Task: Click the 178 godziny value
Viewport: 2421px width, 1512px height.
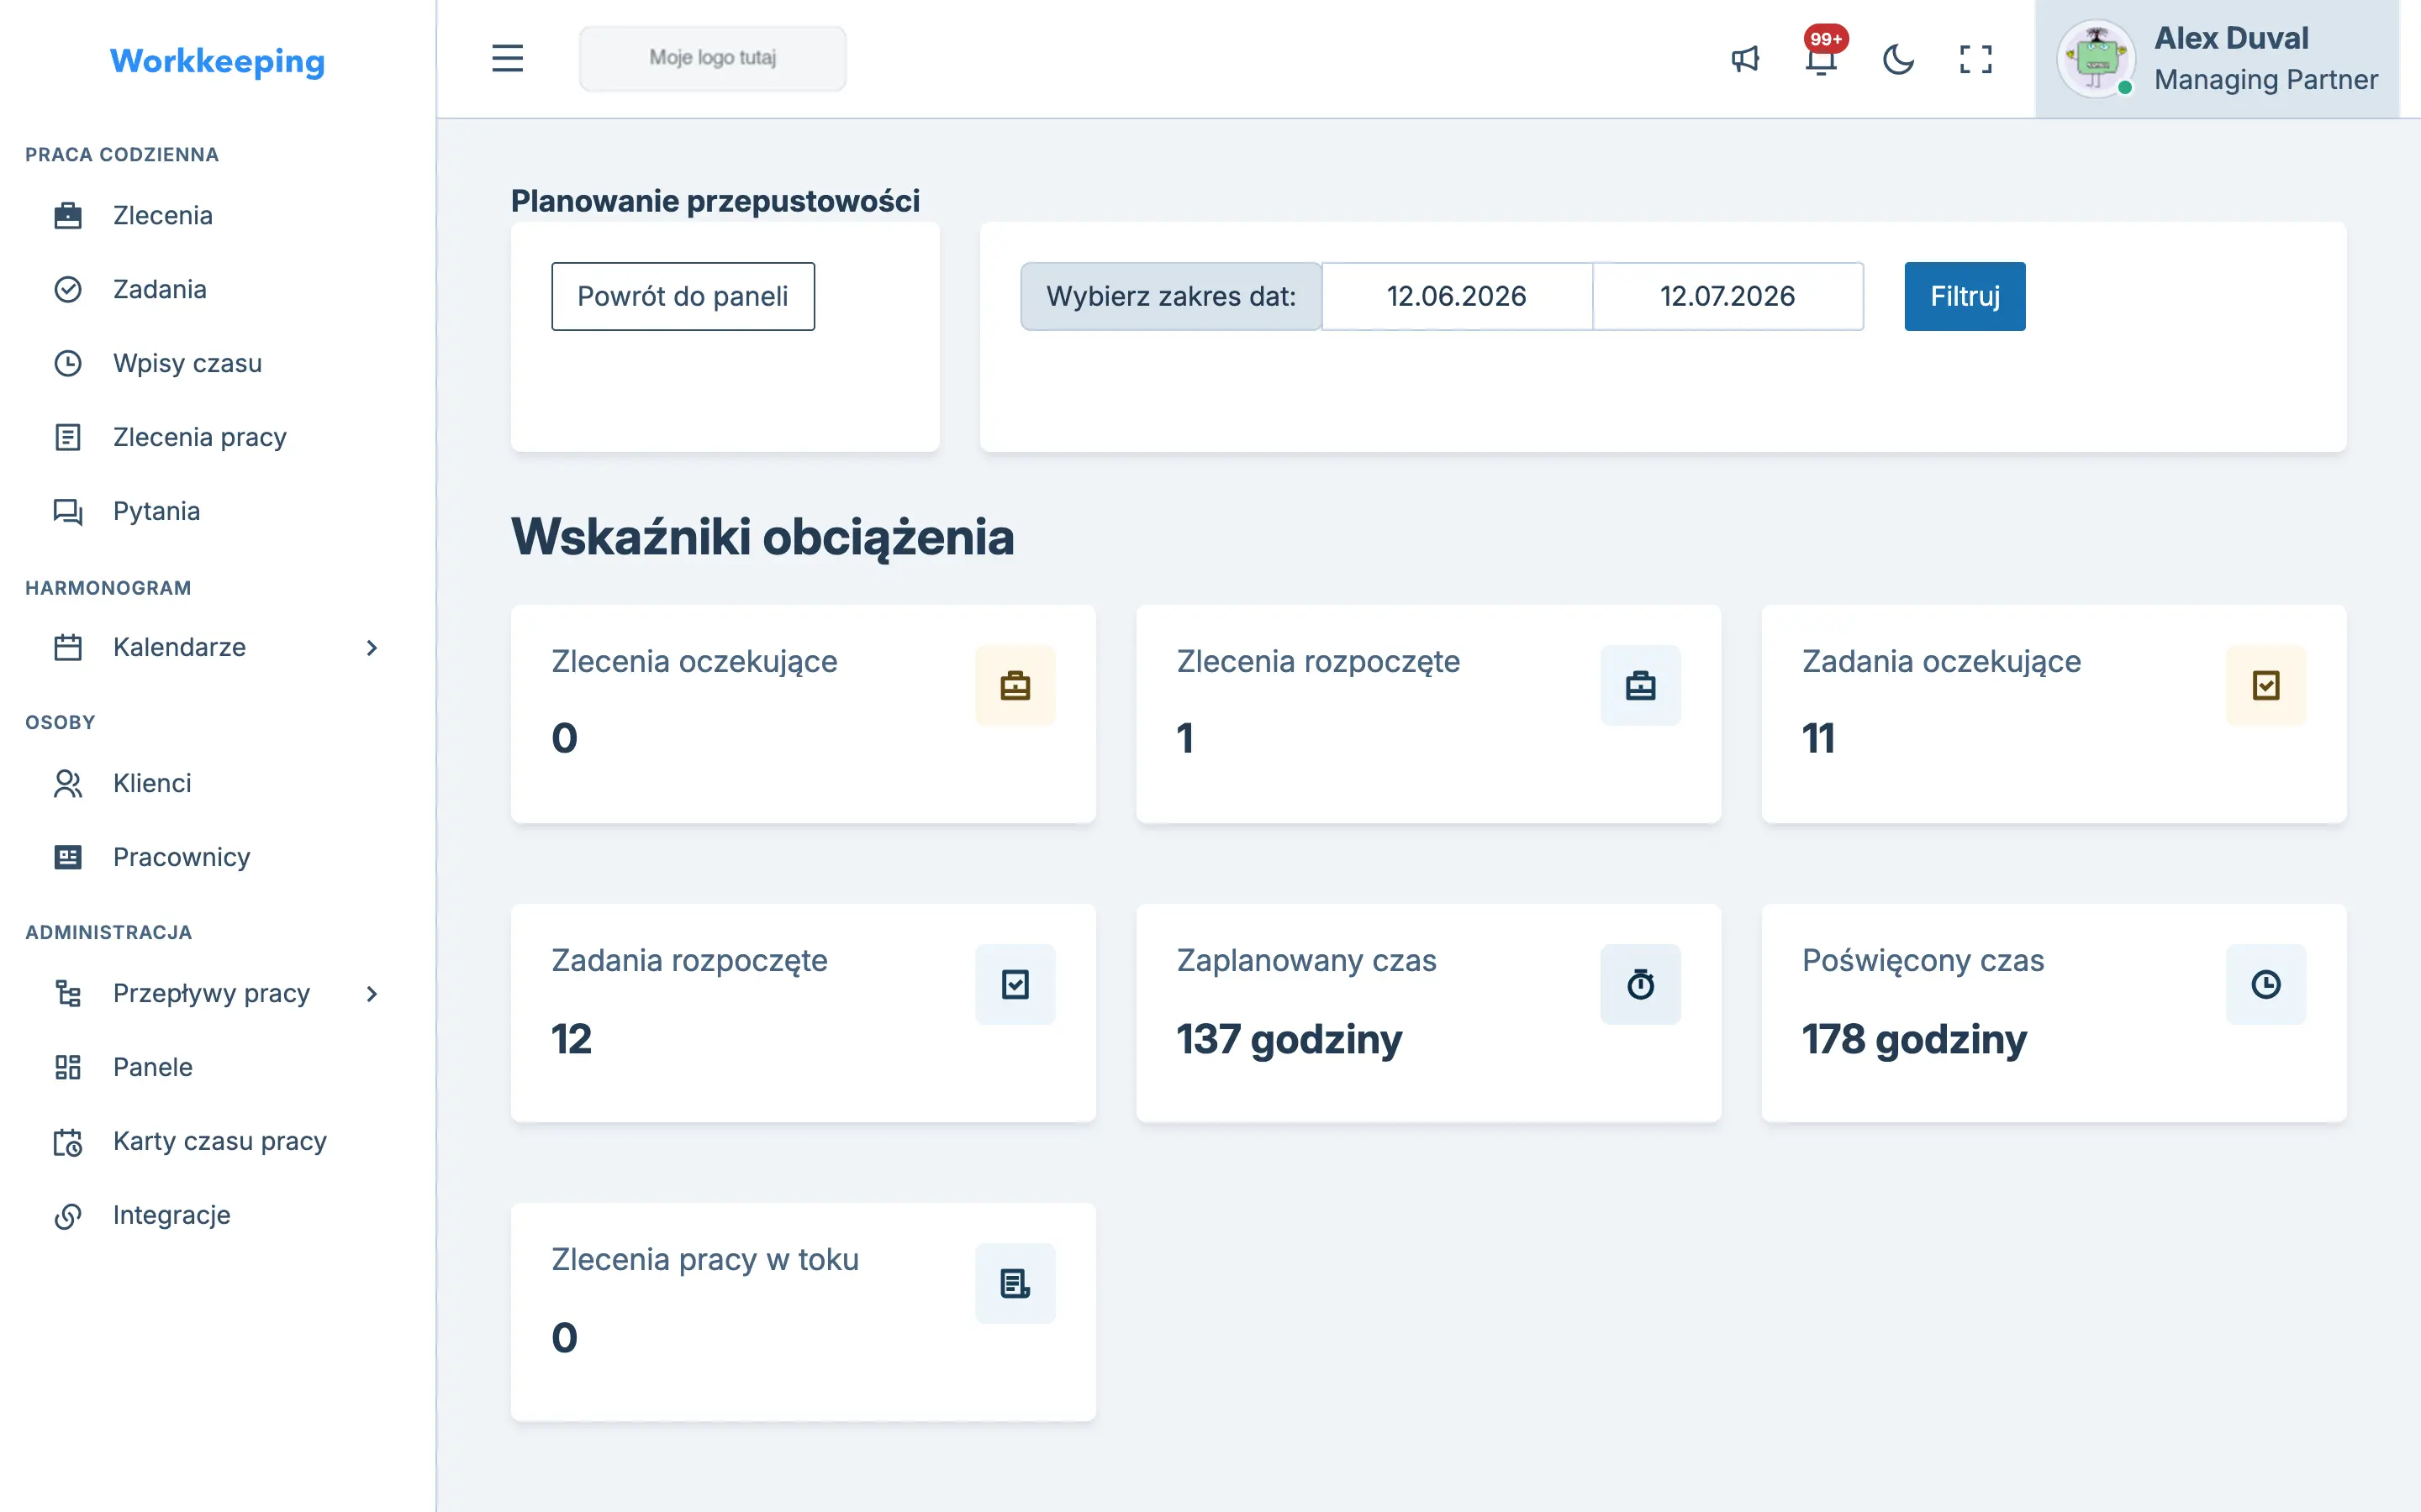Action: tap(1915, 1039)
